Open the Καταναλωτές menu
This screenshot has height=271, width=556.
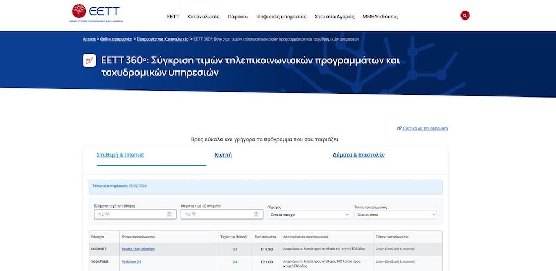pos(204,17)
